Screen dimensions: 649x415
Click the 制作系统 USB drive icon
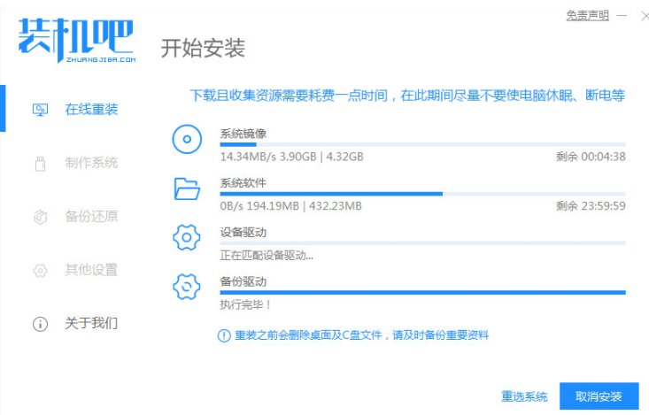(x=40, y=164)
